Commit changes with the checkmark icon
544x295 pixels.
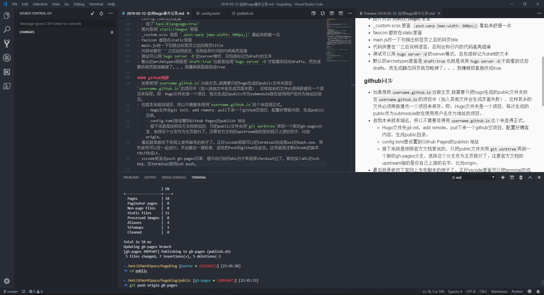tap(92, 13)
